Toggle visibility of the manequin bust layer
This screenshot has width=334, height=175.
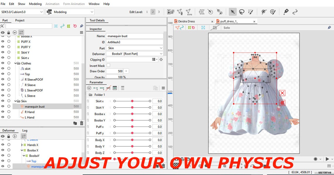(3, 106)
